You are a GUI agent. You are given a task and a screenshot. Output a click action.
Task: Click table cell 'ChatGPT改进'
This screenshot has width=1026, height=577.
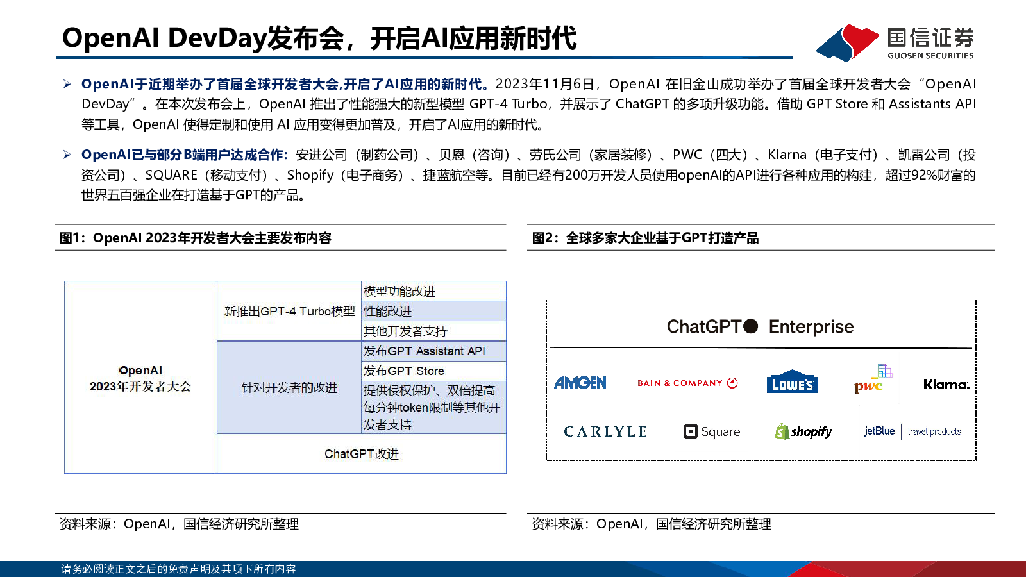click(362, 454)
